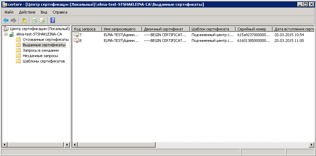Image resolution: width=316 pixels, height=156 pixels.
Task: Open Help via the question mark icon
Action: pos(53,20)
